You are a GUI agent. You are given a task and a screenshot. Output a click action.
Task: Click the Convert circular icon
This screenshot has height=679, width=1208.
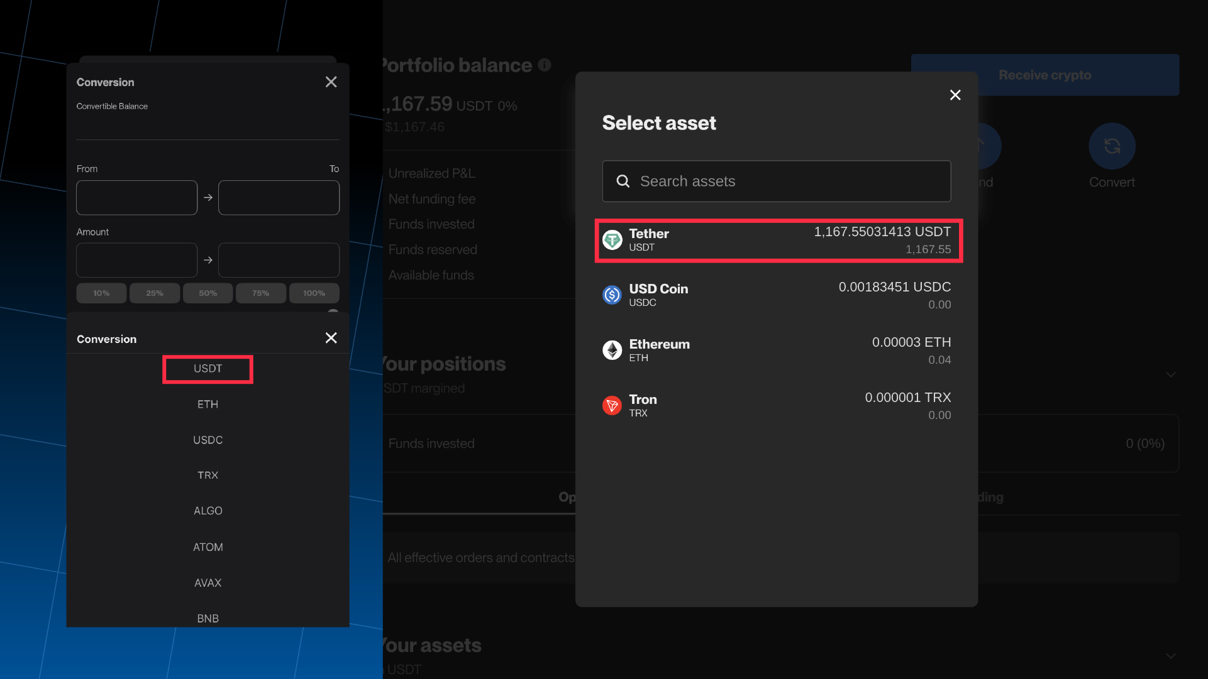click(x=1112, y=146)
